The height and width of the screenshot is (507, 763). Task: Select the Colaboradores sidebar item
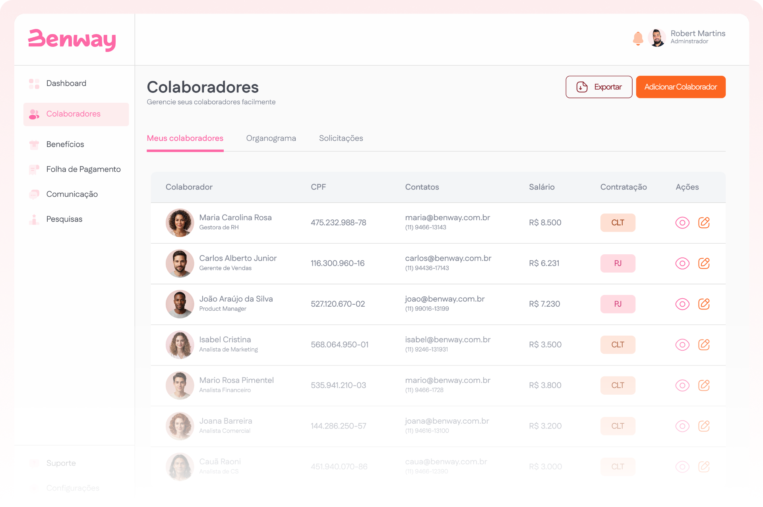coord(74,114)
